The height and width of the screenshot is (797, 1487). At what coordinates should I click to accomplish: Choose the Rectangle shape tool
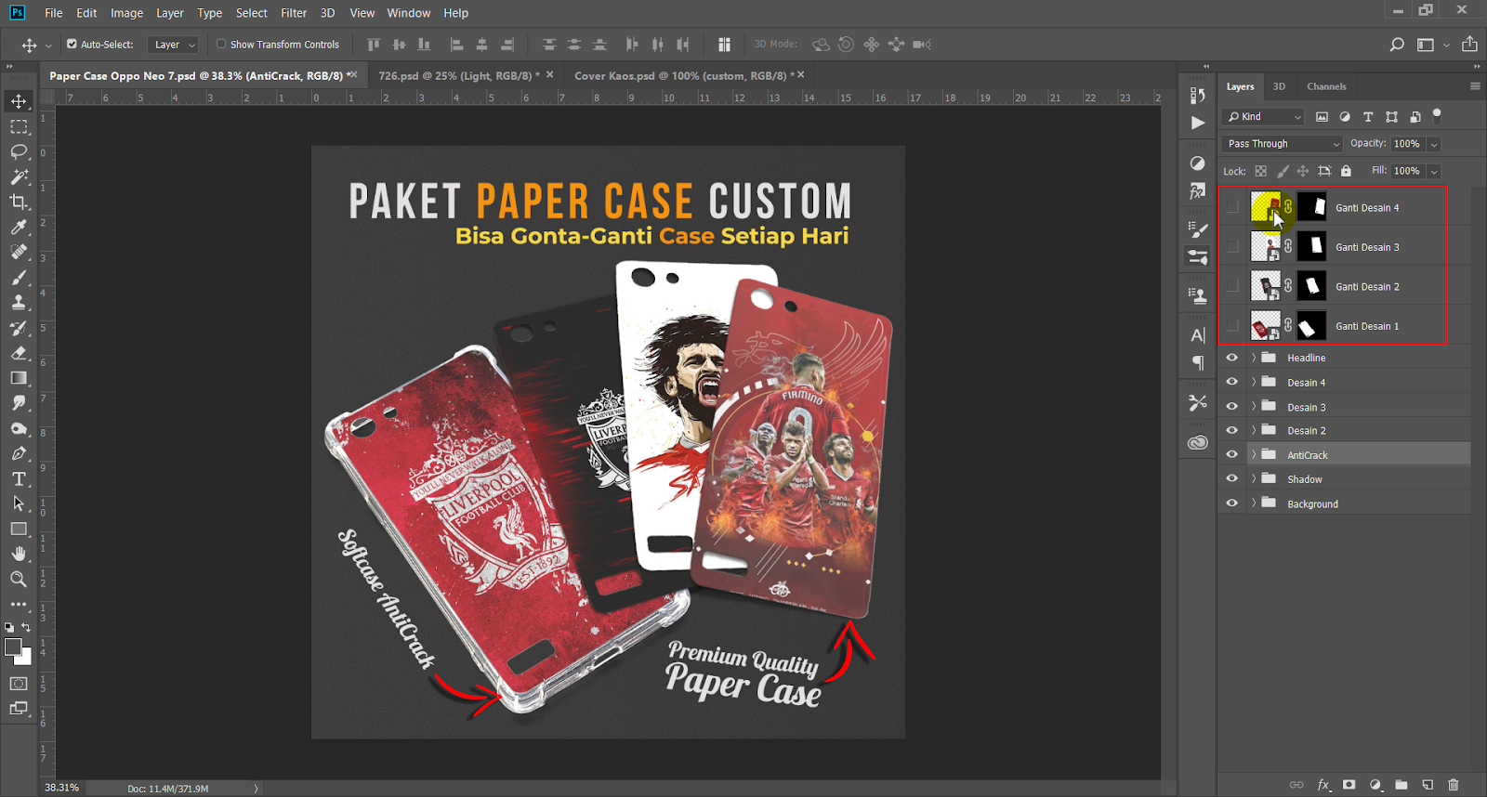click(19, 529)
